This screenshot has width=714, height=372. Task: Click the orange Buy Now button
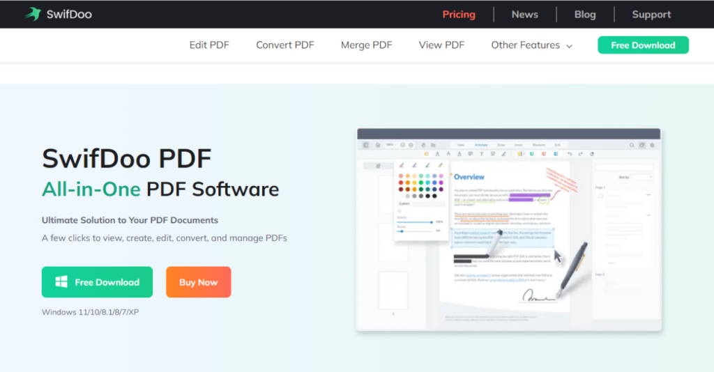pyautogui.click(x=198, y=282)
